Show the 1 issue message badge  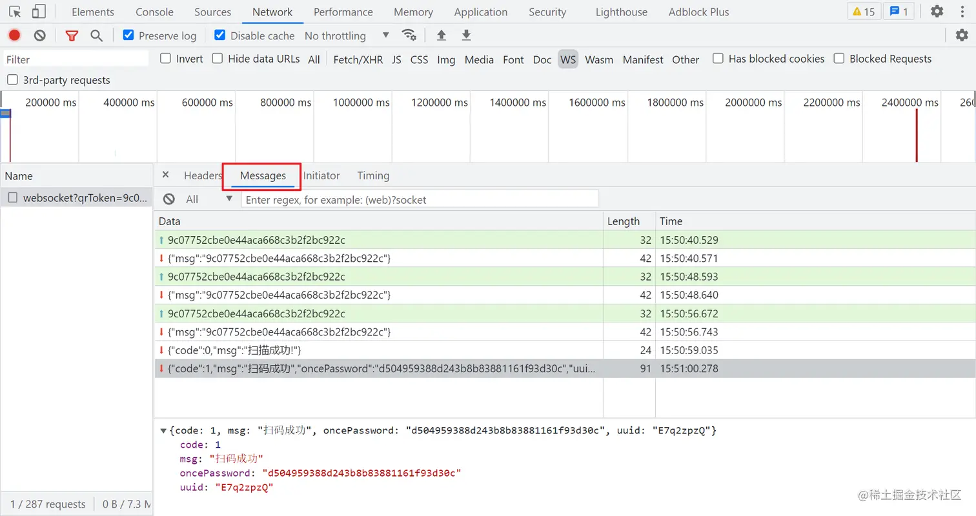point(899,12)
